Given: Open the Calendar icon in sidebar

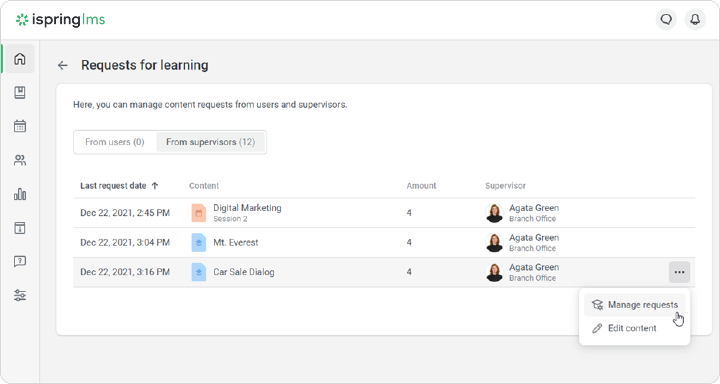Looking at the screenshot, I should pos(20,126).
